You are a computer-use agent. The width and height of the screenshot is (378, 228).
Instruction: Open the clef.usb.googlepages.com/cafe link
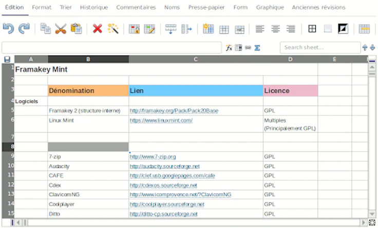click(x=172, y=176)
